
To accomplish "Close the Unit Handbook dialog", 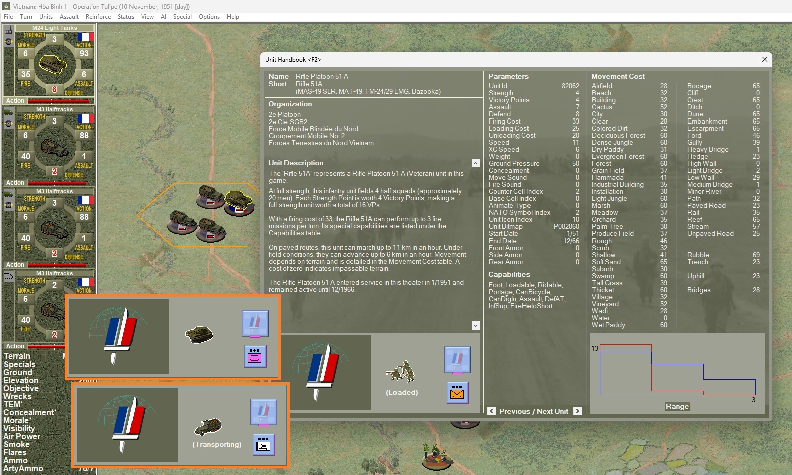I will [x=765, y=59].
